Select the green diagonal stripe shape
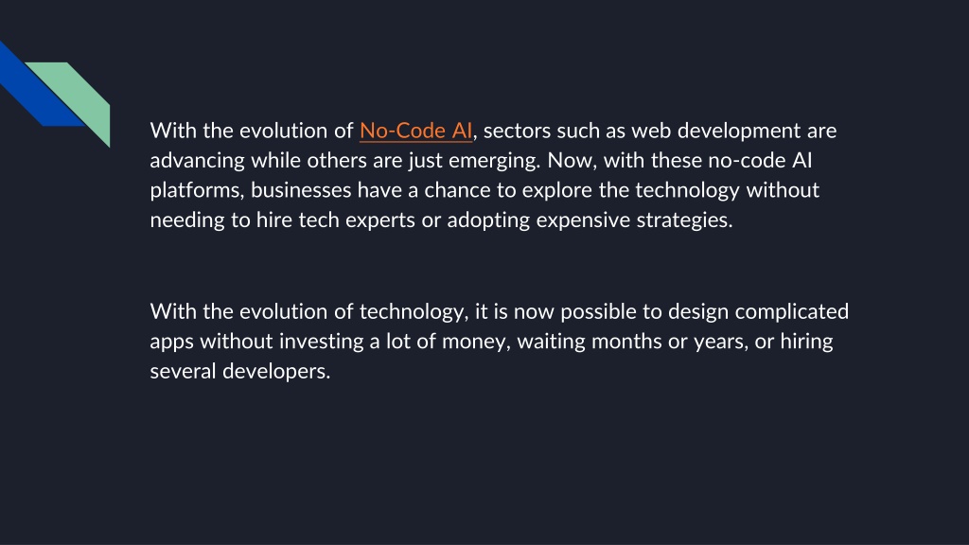The height and width of the screenshot is (545, 969). tap(75, 98)
